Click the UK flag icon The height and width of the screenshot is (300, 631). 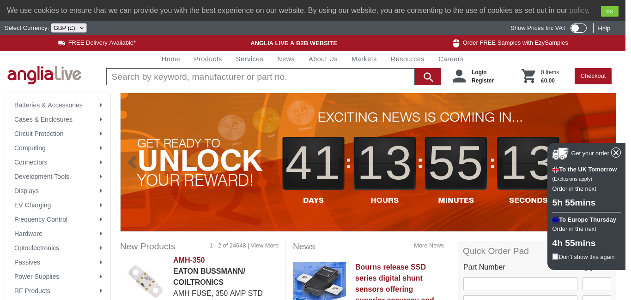point(555,170)
